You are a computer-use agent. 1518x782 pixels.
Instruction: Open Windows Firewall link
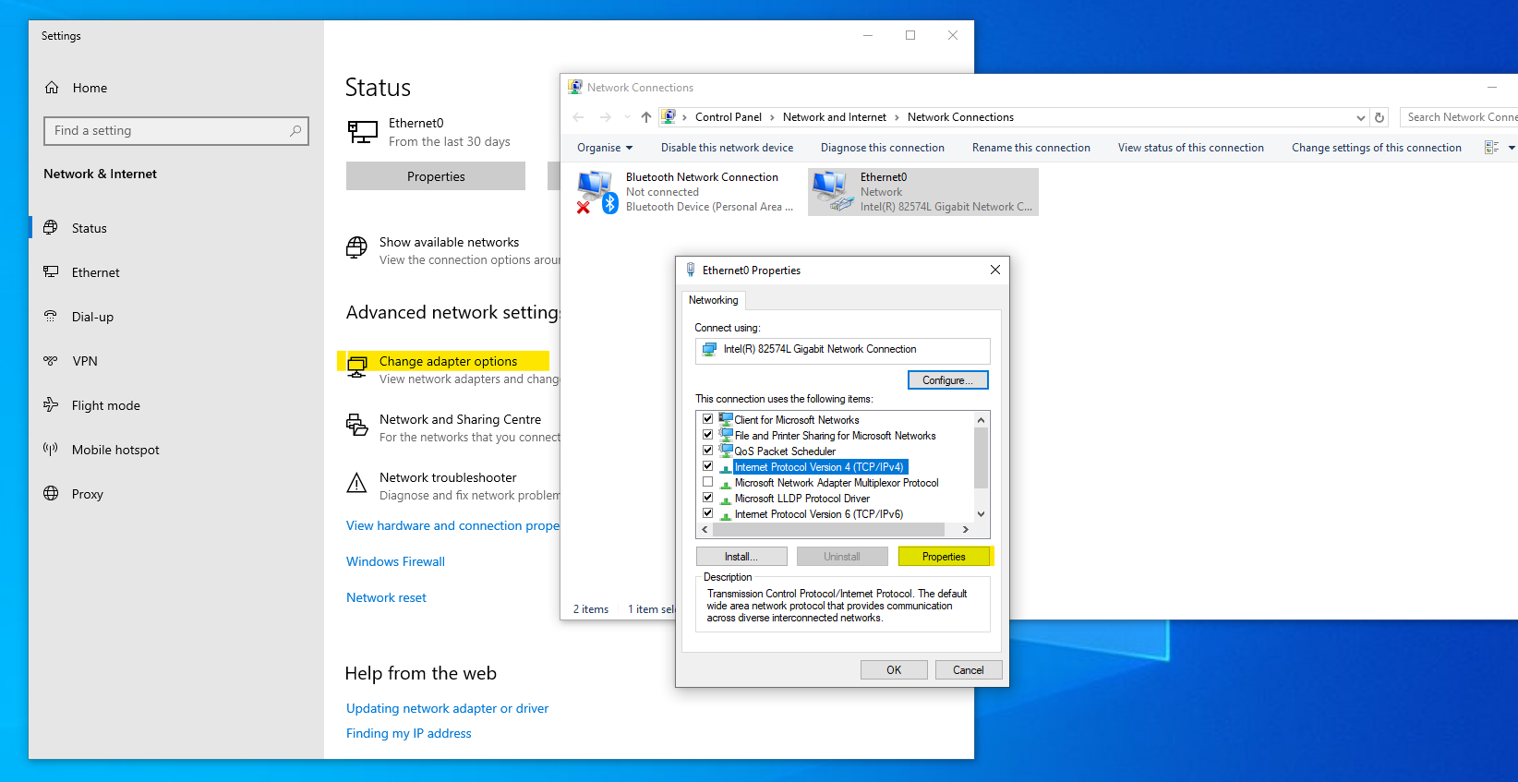point(395,561)
